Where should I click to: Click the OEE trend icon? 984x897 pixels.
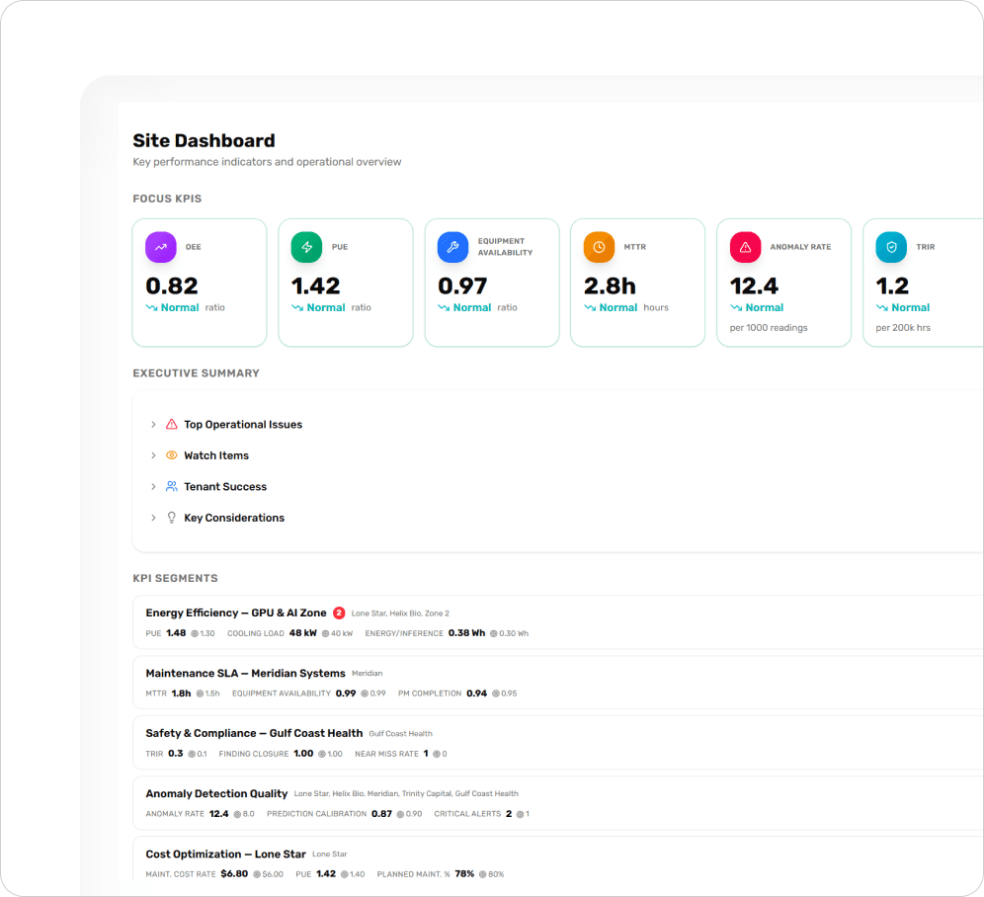pyautogui.click(x=160, y=246)
